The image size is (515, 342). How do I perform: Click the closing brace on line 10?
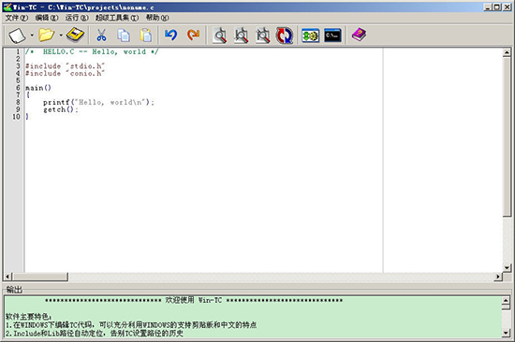pyautogui.click(x=27, y=117)
